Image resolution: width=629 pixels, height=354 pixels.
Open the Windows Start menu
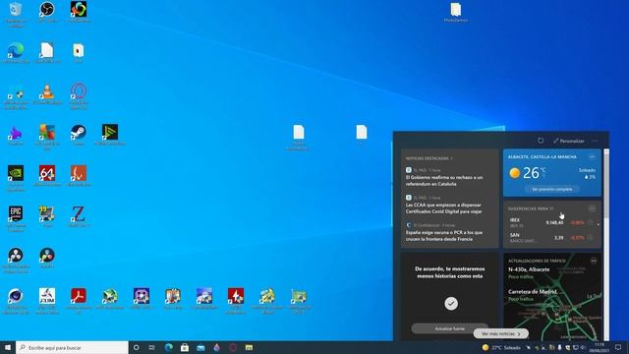(x=8, y=347)
